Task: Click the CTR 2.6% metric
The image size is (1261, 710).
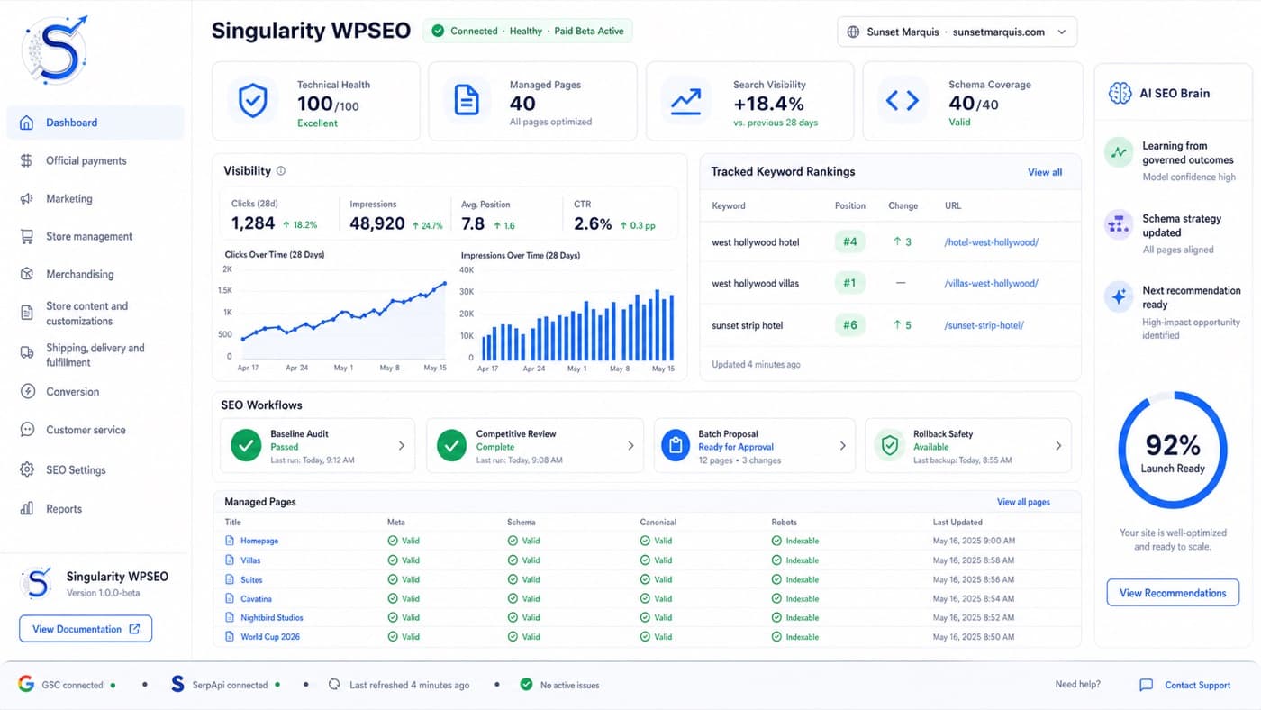Action: pyautogui.click(x=614, y=215)
